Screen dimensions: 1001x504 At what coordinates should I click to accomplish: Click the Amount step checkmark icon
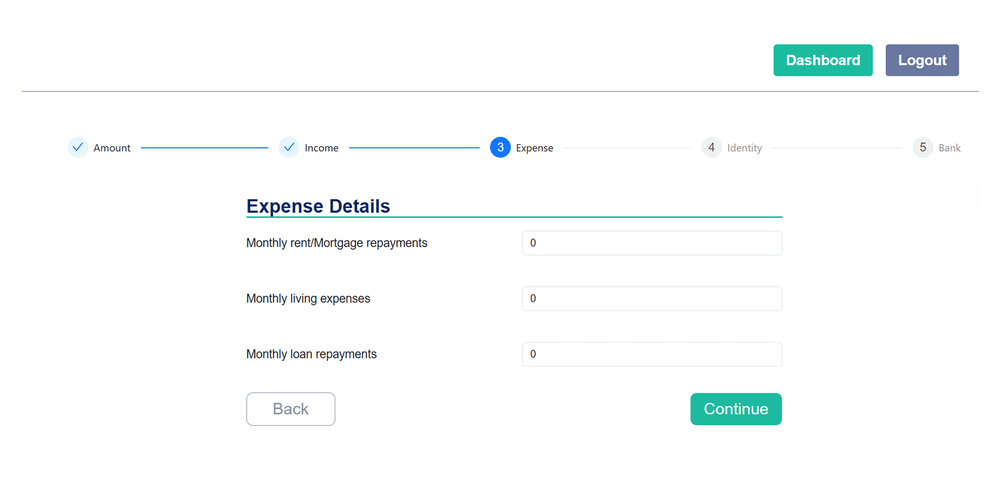point(78,147)
